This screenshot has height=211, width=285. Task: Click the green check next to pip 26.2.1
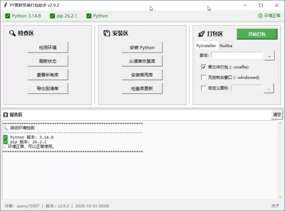[x=52, y=16]
